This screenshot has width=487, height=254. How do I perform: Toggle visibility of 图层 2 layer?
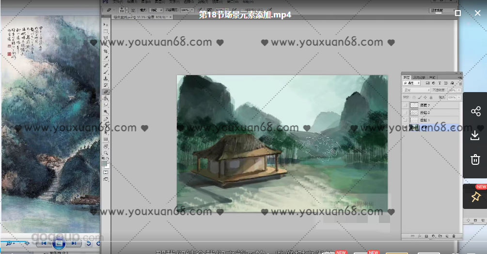point(405,112)
